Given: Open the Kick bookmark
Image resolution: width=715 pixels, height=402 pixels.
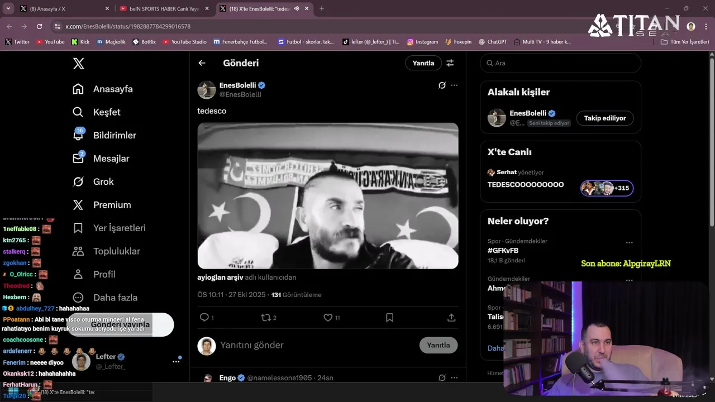Looking at the screenshot, I should point(80,42).
